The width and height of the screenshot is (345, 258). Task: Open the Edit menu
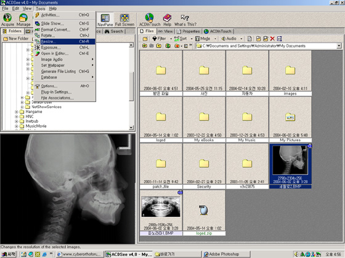(15, 9)
